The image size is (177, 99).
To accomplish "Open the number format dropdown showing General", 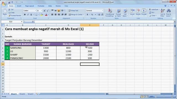I will tap(103, 11).
